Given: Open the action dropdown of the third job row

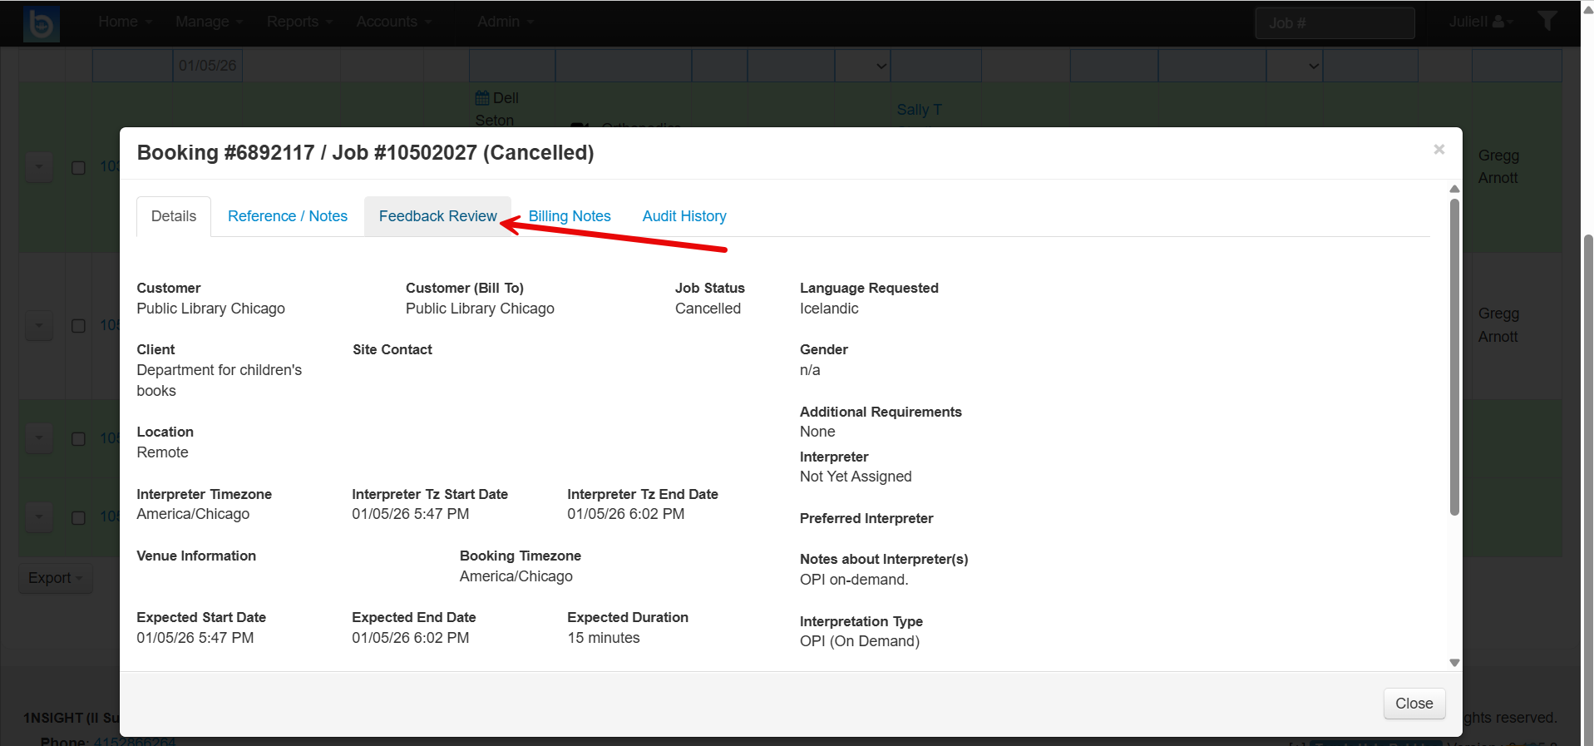Looking at the screenshot, I should pos(39,438).
